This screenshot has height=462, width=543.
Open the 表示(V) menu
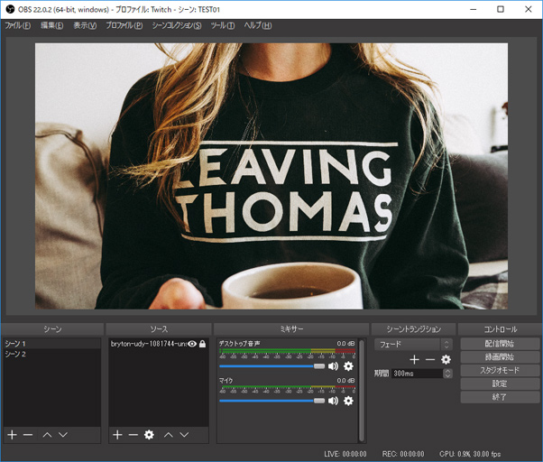[x=85, y=25]
